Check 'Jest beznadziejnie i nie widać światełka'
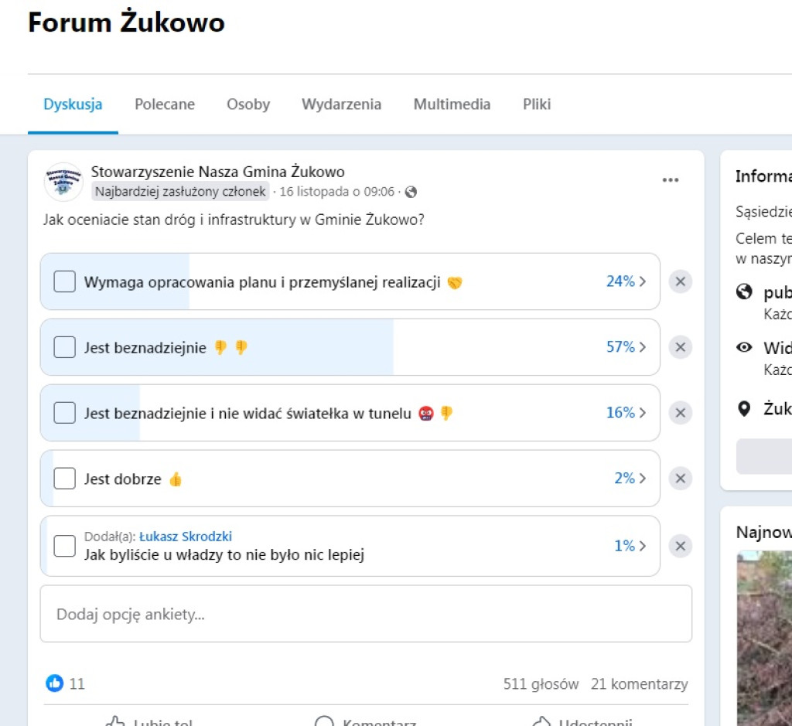 pyautogui.click(x=65, y=413)
